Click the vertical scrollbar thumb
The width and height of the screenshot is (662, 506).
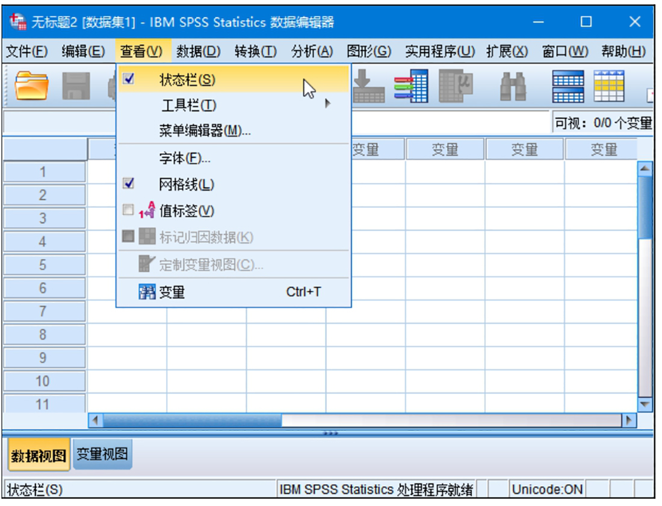pos(645,207)
